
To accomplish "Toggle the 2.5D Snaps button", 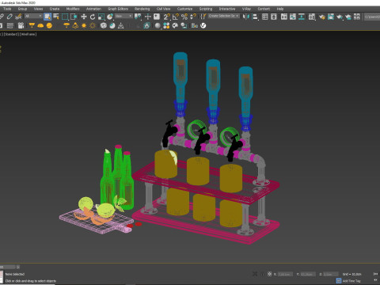I will pos(167,17).
